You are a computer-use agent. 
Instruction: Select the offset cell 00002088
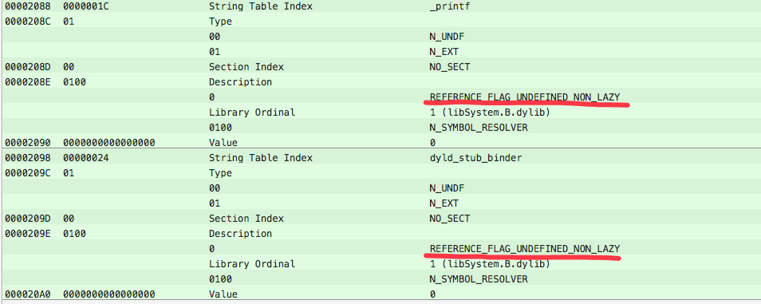click(x=28, y=7)
